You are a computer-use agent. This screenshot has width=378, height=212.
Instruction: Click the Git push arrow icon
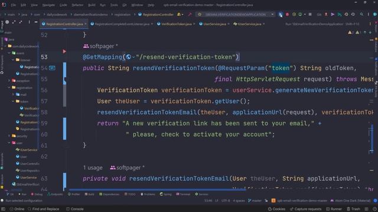pos(340,14)
